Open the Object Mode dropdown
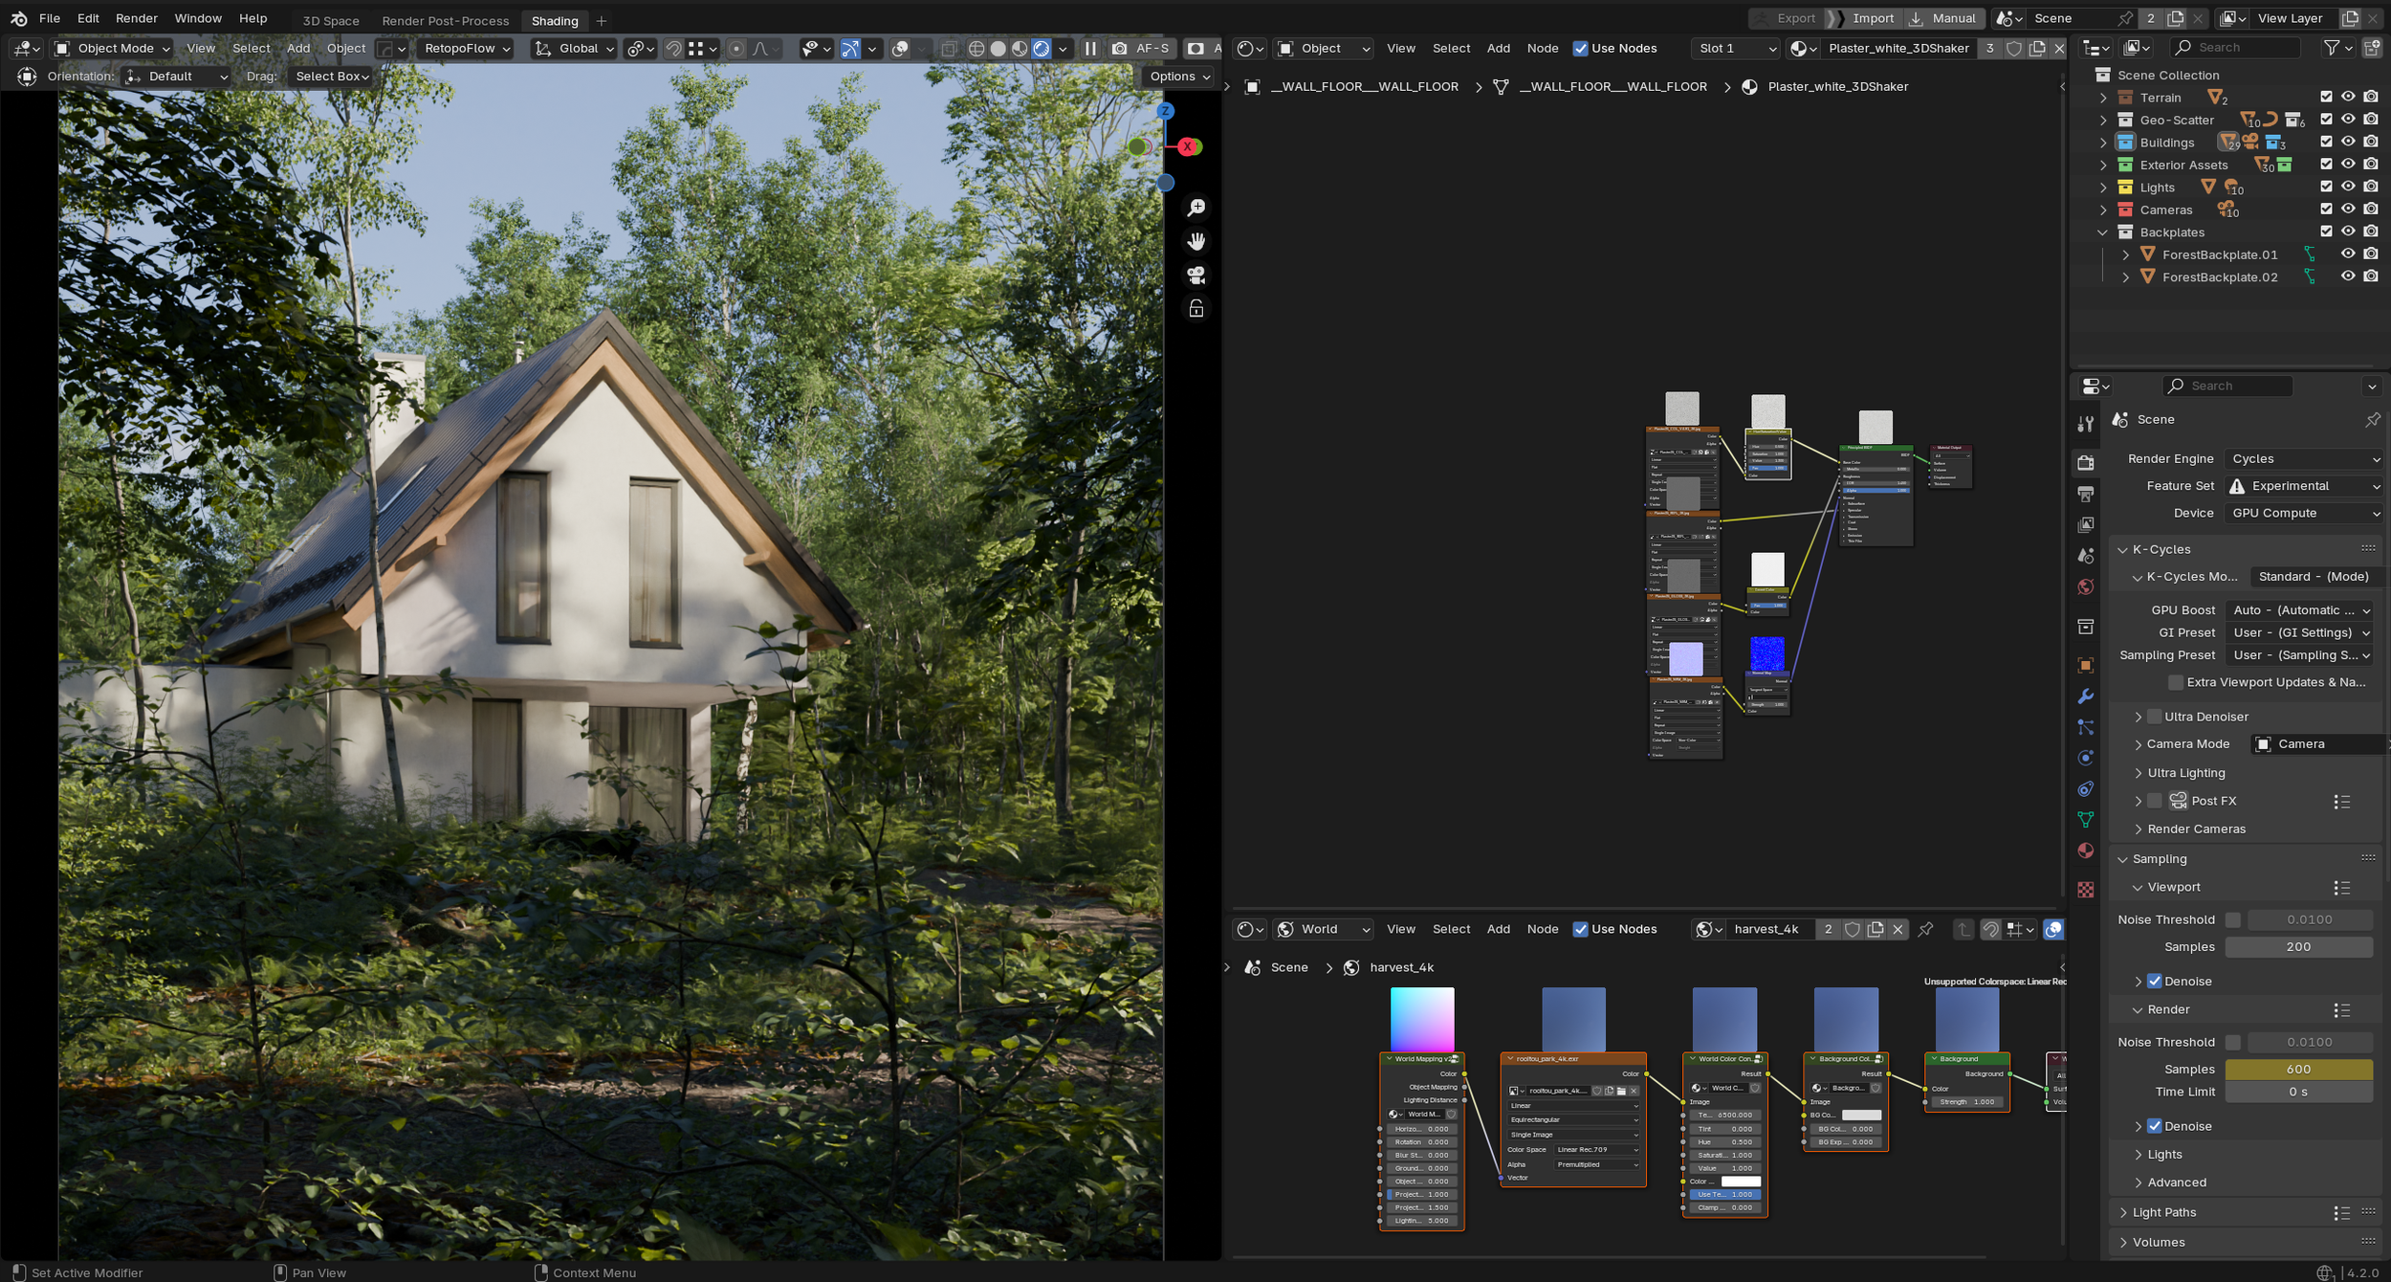This screenshot has width=2391, height=1282. pos(112,48)
